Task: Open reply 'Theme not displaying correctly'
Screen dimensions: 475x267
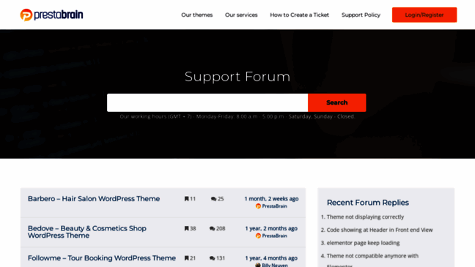Action: click(x=365, y=217)
